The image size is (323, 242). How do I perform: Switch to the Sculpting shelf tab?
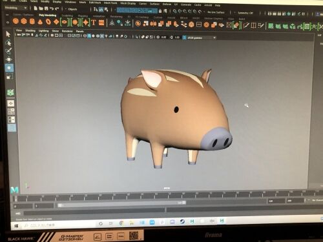click(67, 15)
